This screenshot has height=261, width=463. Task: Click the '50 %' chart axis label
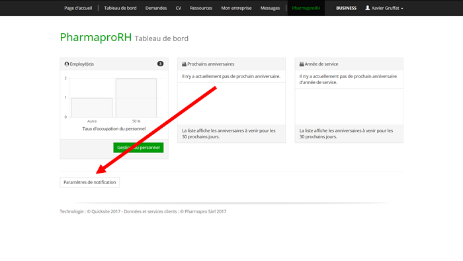coord(136,121)
